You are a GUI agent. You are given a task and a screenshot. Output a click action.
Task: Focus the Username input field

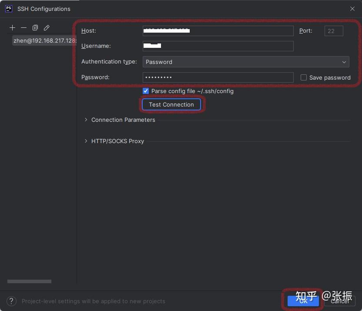218,46
